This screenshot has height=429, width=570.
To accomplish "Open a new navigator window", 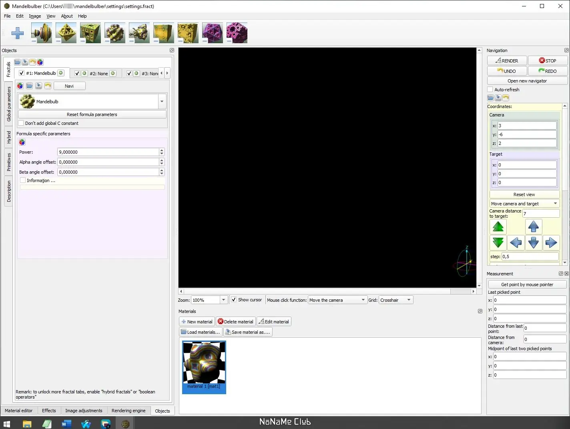I will 527,81.
